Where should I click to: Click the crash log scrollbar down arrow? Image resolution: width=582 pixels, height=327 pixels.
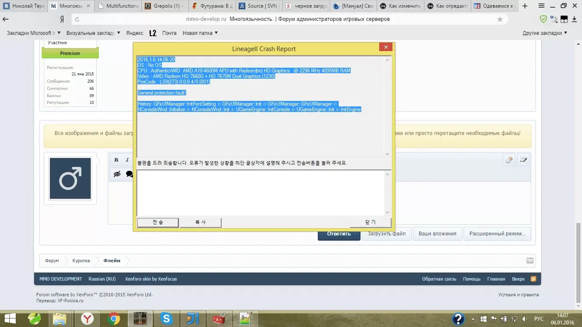387,154
